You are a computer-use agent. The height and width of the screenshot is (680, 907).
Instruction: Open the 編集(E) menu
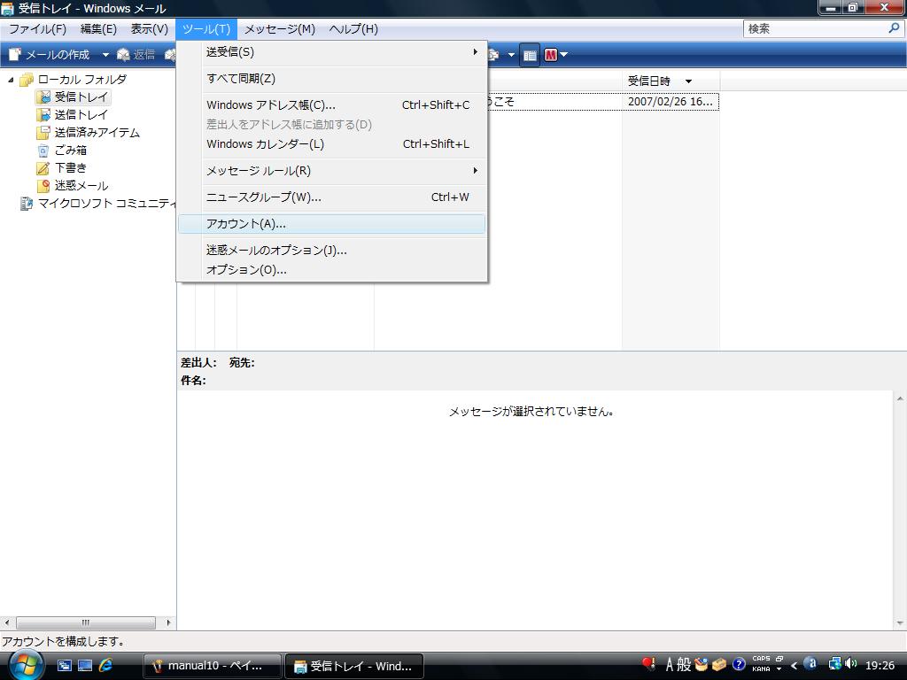click(98, 29)
